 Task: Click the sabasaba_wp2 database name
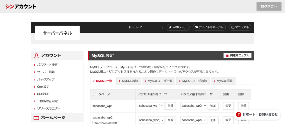point(102,117)
